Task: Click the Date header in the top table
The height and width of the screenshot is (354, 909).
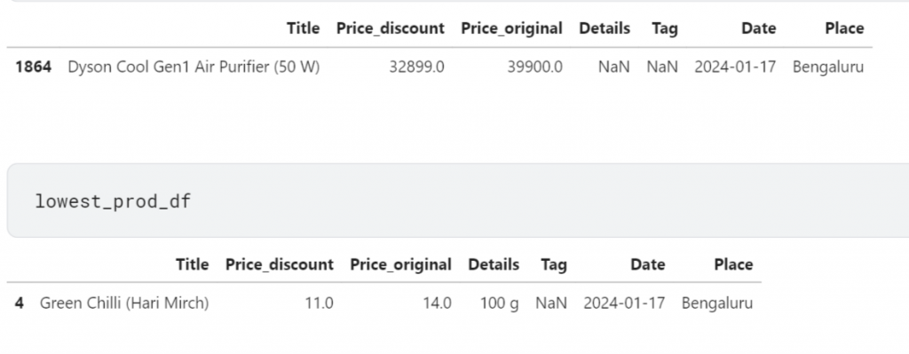Action: (758, 28)
